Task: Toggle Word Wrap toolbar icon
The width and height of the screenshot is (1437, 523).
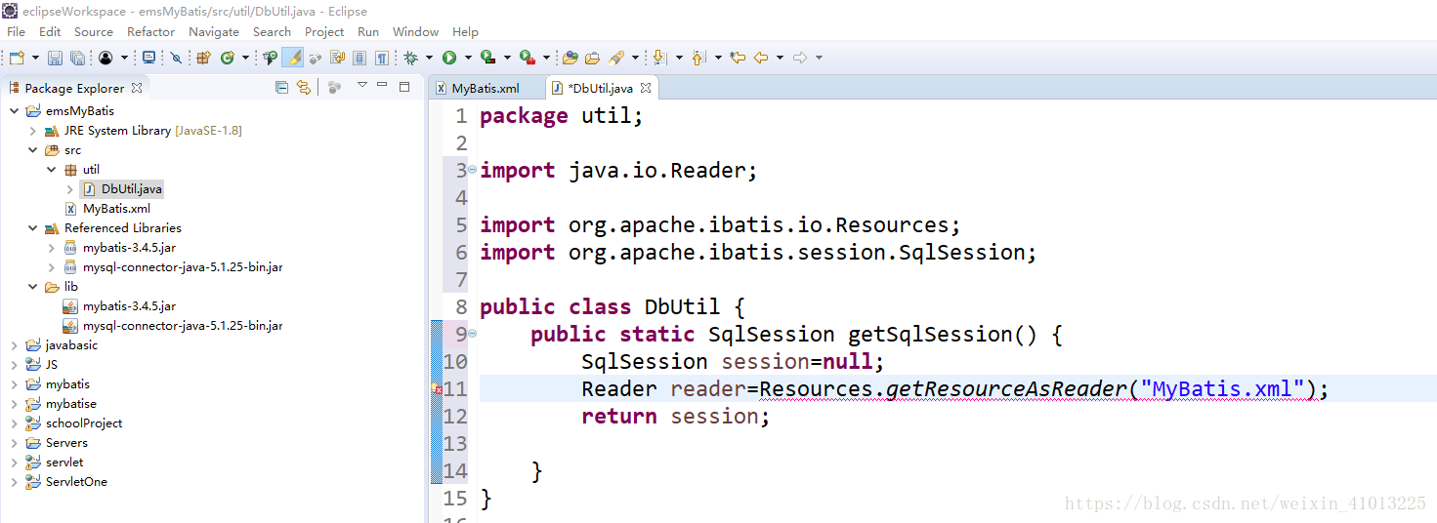Action: coord(337,58)
